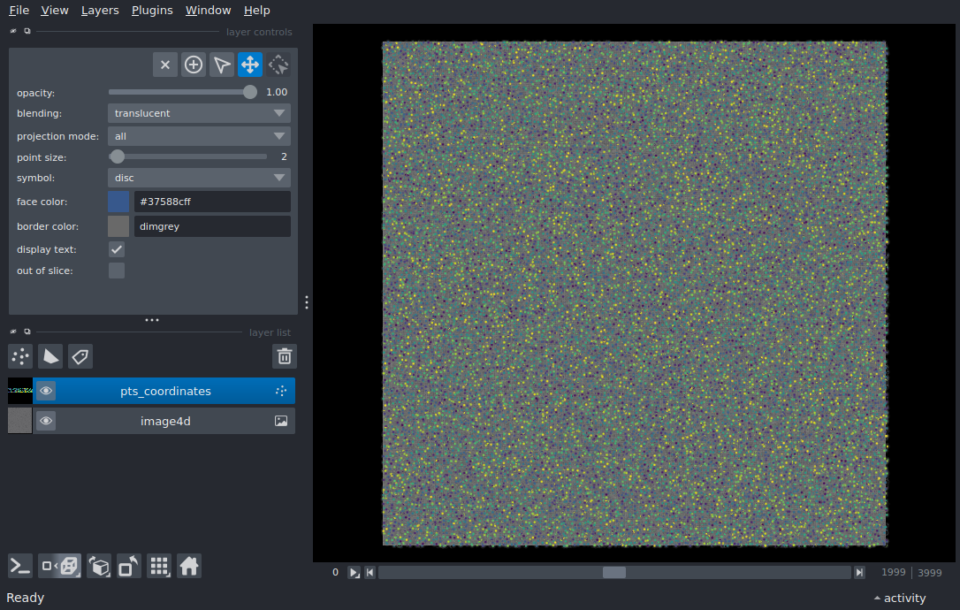Create a new shapes layer
Viewport: 960px width, 610px height.
click(50, 356)
